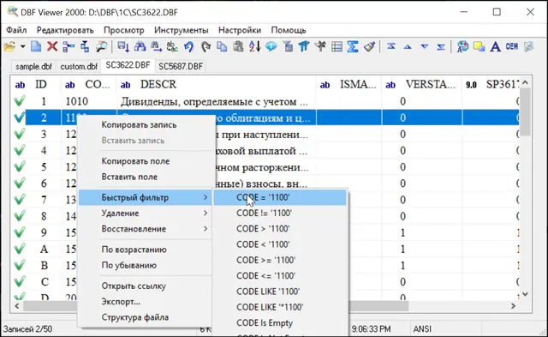This screenshot has height=337, width=548.
Task: Toggle the green check mark on row 4
Action: click(20, 150)
